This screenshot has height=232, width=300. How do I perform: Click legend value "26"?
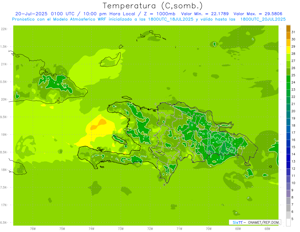293,68
